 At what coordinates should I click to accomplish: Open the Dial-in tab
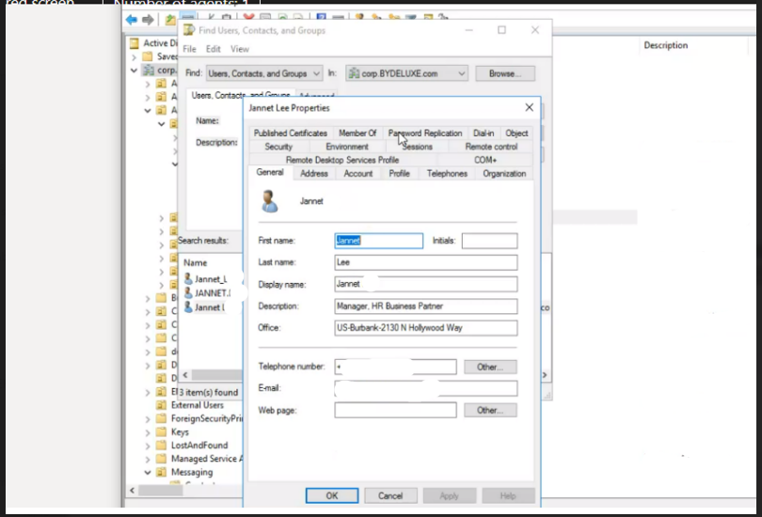pos(483,133)
